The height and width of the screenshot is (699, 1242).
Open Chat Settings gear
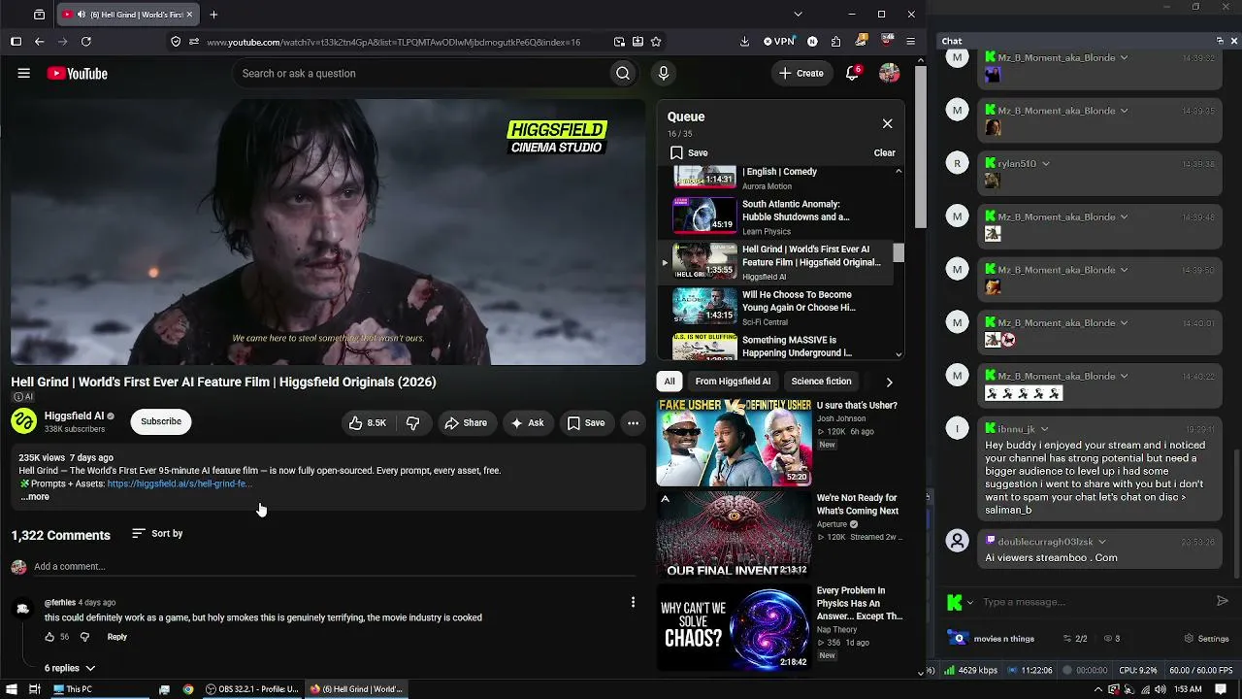1207,639
